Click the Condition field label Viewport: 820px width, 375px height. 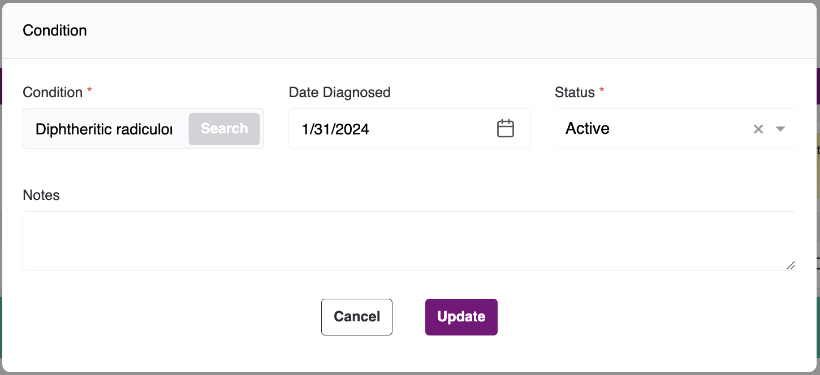click(x=53, y=92)
